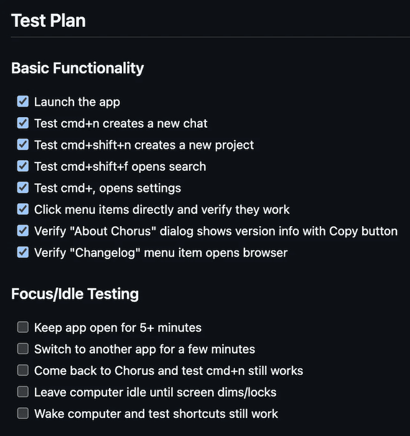Image resolution: width=410 pixels, height=436 pixels.
Task: Click the 'Focus/Idle Testing' section heading
Action: [x=75, y=294]
